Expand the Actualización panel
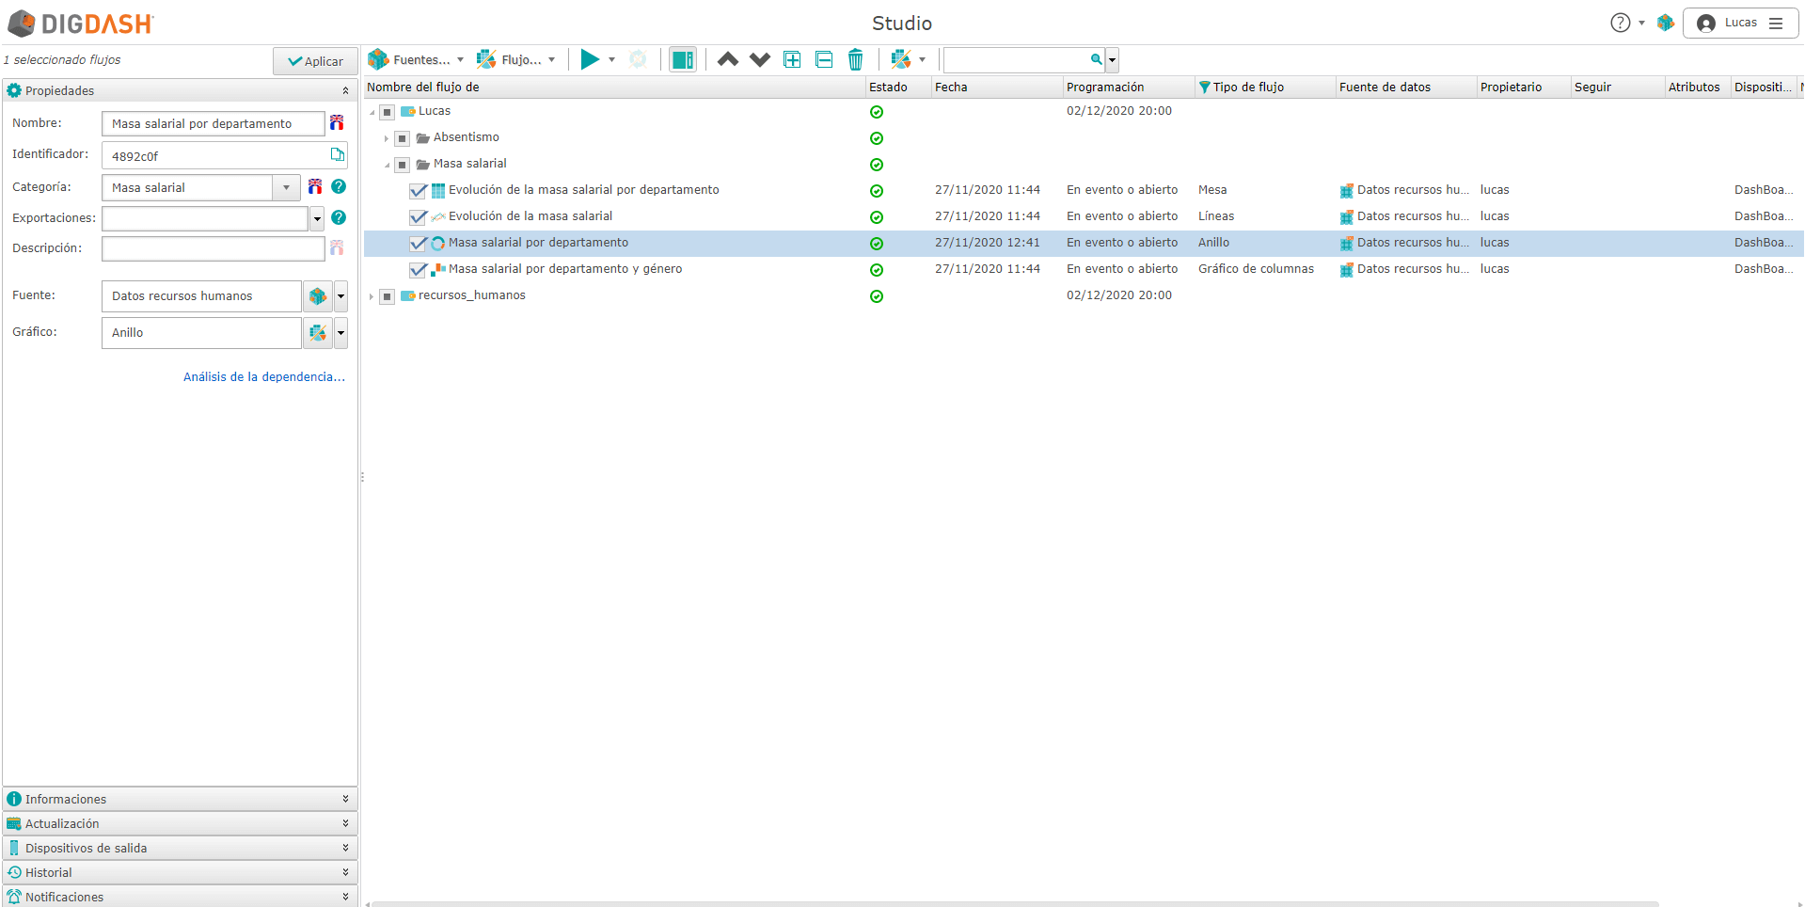This screenshot has height=907, width=1805. (179, 823)
